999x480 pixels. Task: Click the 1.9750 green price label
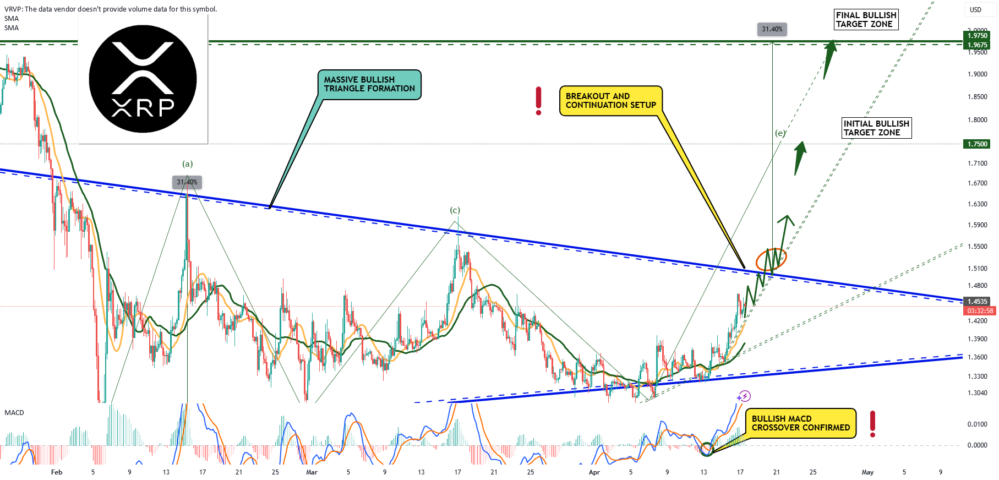coord(978,36)
